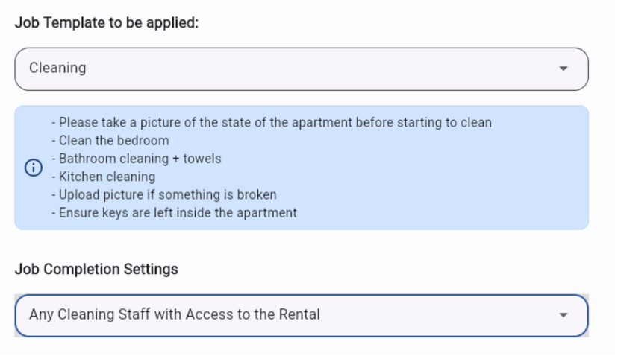
Task: Click the "Cleaning" template selection text
Action: click(57, 68)
